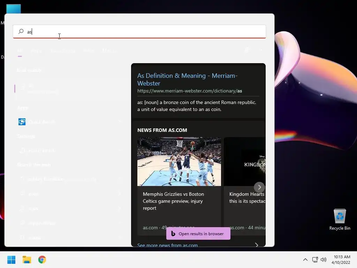
Task: Show hidden system tray icons
Action: coord(305,260)
